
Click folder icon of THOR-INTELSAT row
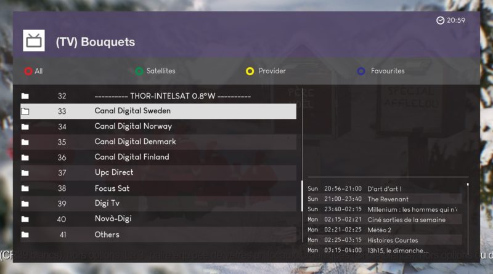coord(25,96)
